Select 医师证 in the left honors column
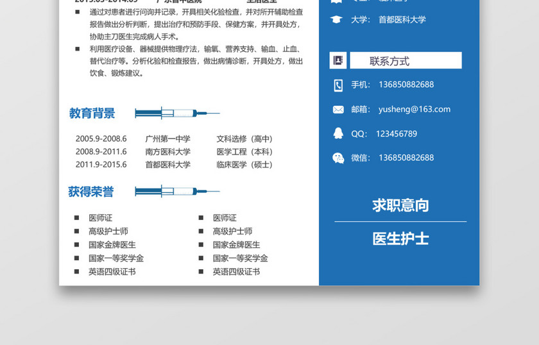The height and width of the screenshot is (345, 539). point(100,218)
